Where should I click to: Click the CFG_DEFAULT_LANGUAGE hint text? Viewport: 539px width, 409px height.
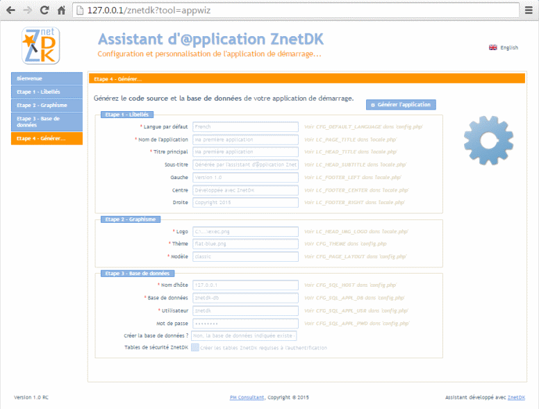[363, 127]
